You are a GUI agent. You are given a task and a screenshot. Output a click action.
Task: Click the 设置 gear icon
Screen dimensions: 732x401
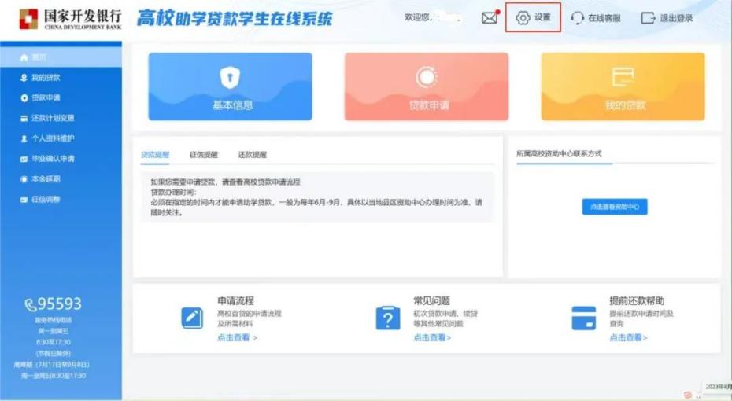click(523, 17)
